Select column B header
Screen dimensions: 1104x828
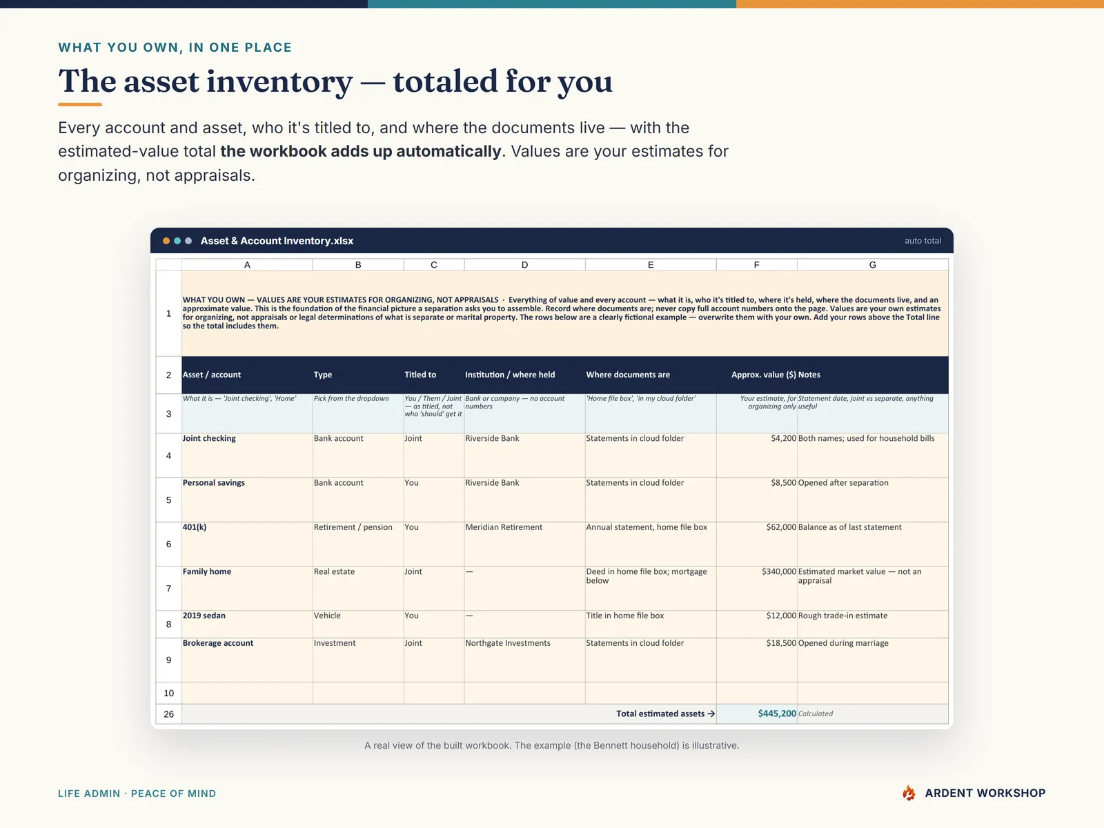point(358,265)
